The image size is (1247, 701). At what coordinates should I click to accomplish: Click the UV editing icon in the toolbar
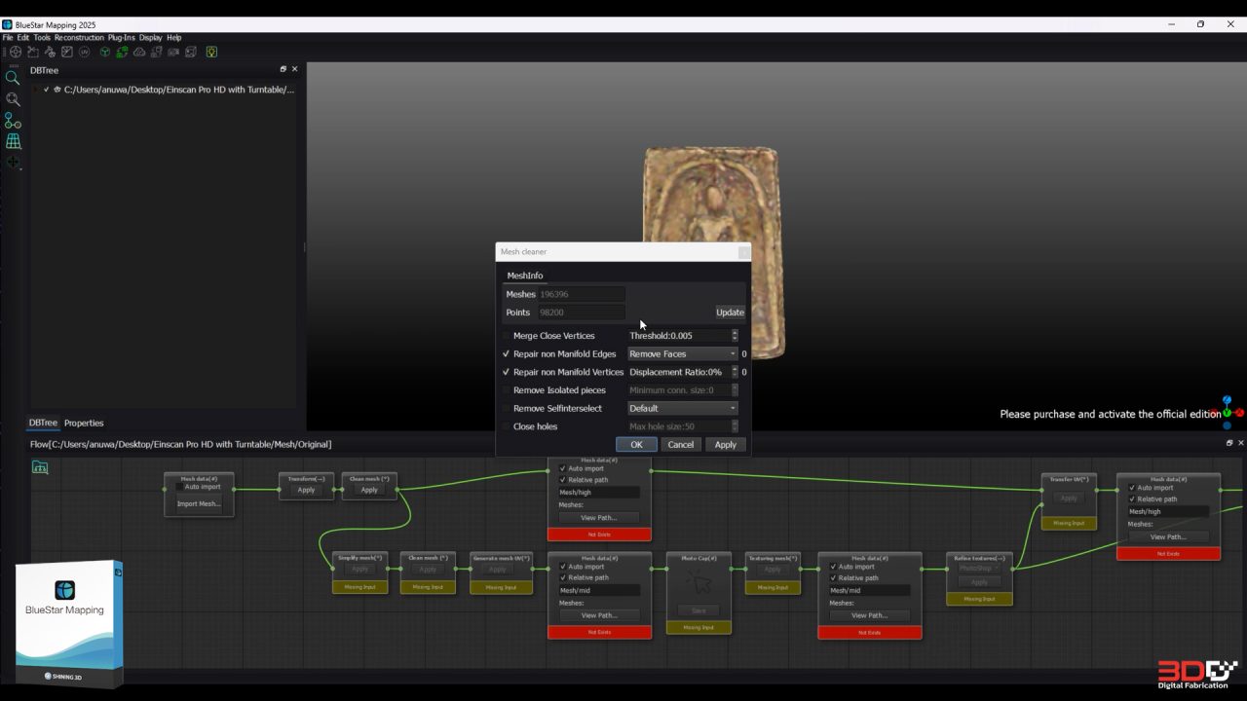click(x=84, y=52)
